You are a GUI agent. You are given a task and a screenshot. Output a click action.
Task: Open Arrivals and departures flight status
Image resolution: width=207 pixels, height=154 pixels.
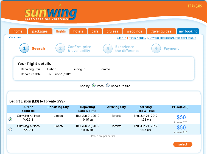pyautogui.click(x=172, y=38)
